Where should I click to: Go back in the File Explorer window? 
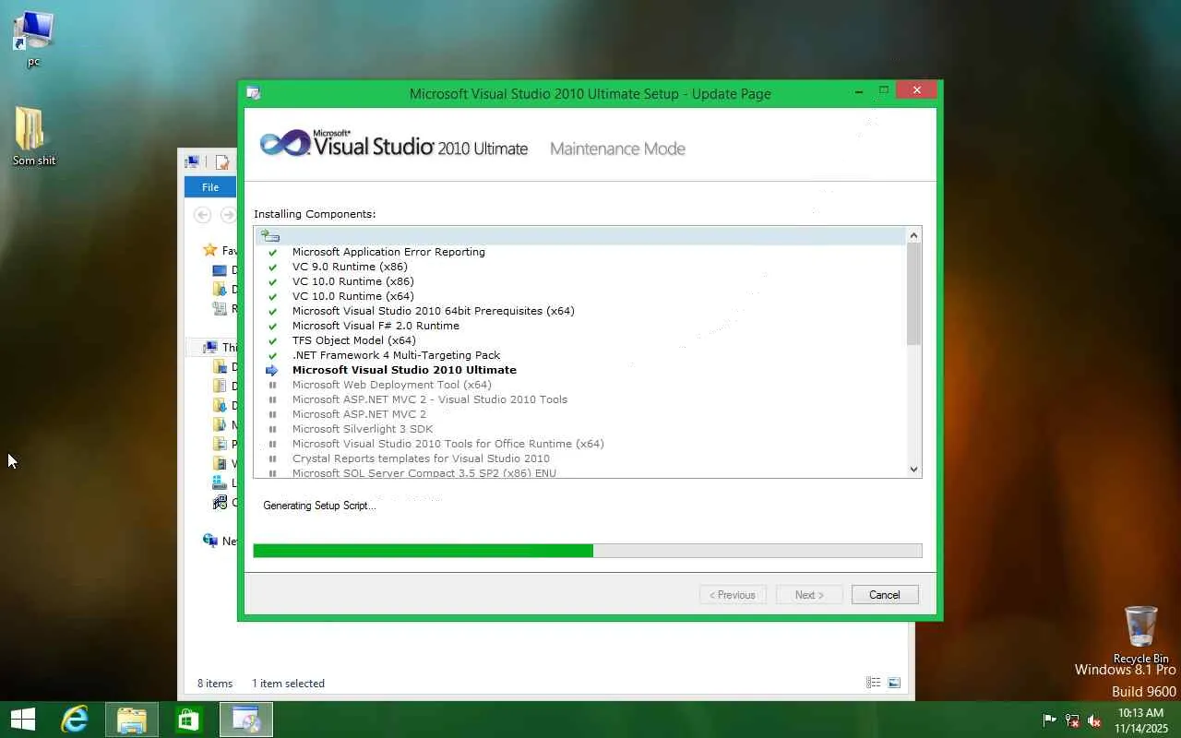point(203,214)
